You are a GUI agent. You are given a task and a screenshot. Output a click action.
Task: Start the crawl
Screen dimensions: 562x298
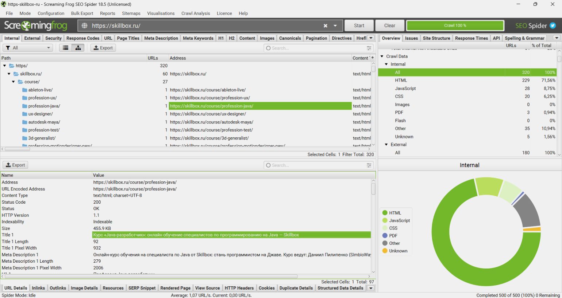pos(359,26)
